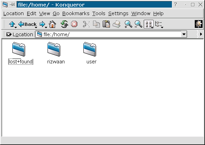Click the Forward arrow icon
205x145 pixels.
[42, 24]
